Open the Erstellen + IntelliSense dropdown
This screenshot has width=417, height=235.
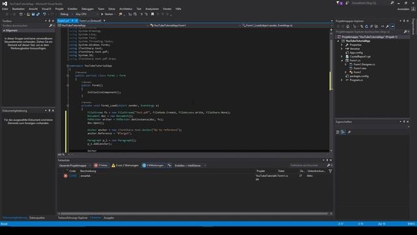pyautogui.click(x=190, y=165)
